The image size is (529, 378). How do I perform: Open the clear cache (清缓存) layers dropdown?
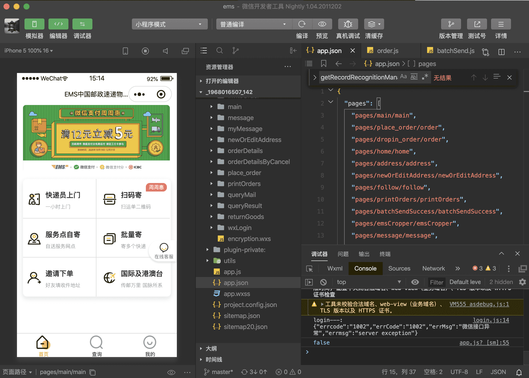(374, 24)
